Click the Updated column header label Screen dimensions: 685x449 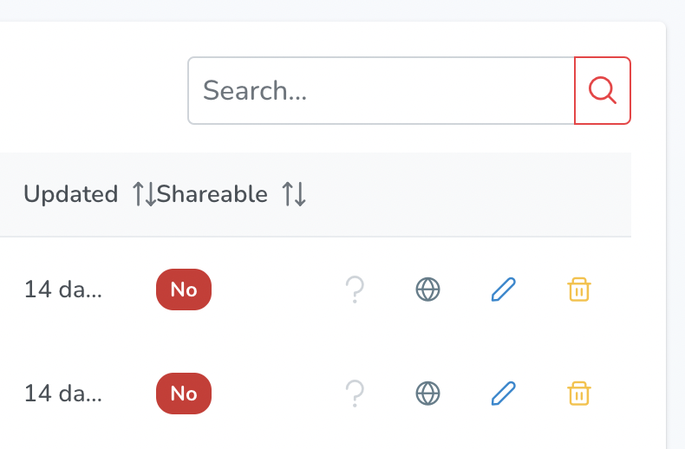(x=71, y=194)
